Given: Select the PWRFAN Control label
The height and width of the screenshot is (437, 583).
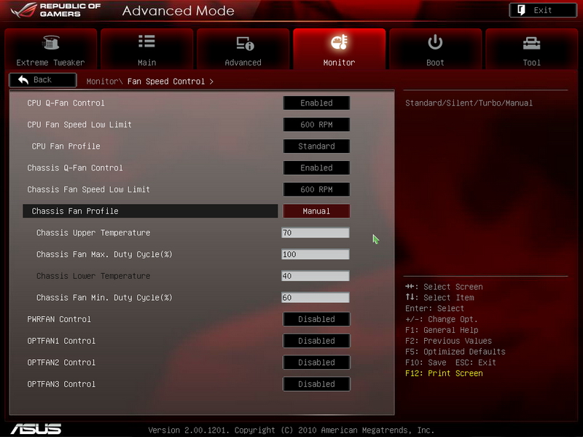Looking at the screenshot, I should (59, 319).
